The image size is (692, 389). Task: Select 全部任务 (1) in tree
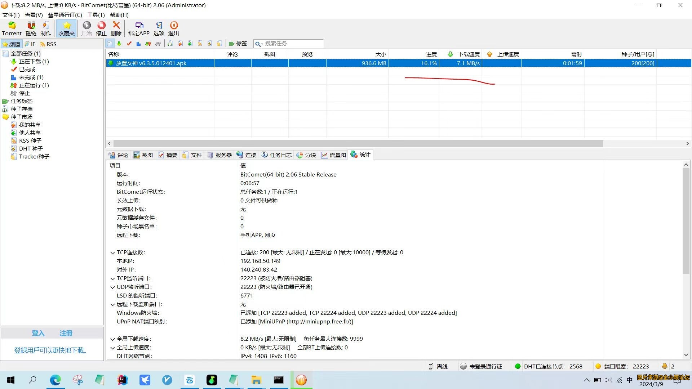tap(26, 53)
